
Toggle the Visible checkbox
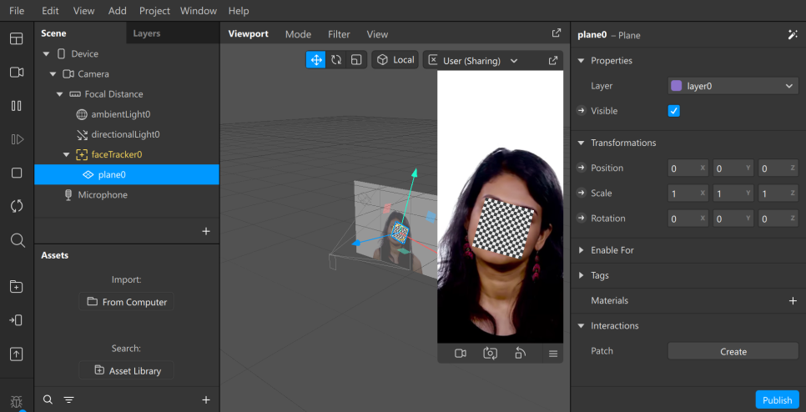coord(674,111)
